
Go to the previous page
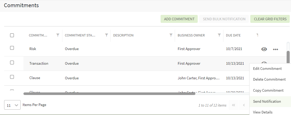pyautogui.click(x=244, y=105)
